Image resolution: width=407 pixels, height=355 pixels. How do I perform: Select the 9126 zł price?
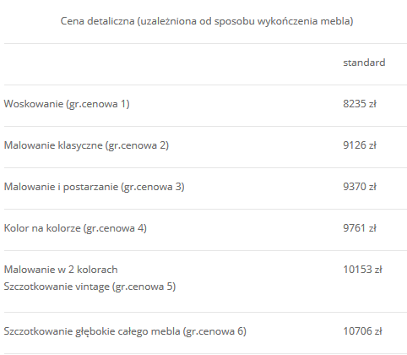pyautogui.click(x=360, y=145)
